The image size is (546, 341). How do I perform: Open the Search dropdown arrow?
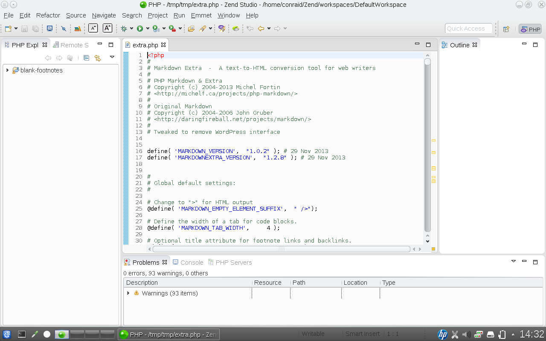pos(211,29)
